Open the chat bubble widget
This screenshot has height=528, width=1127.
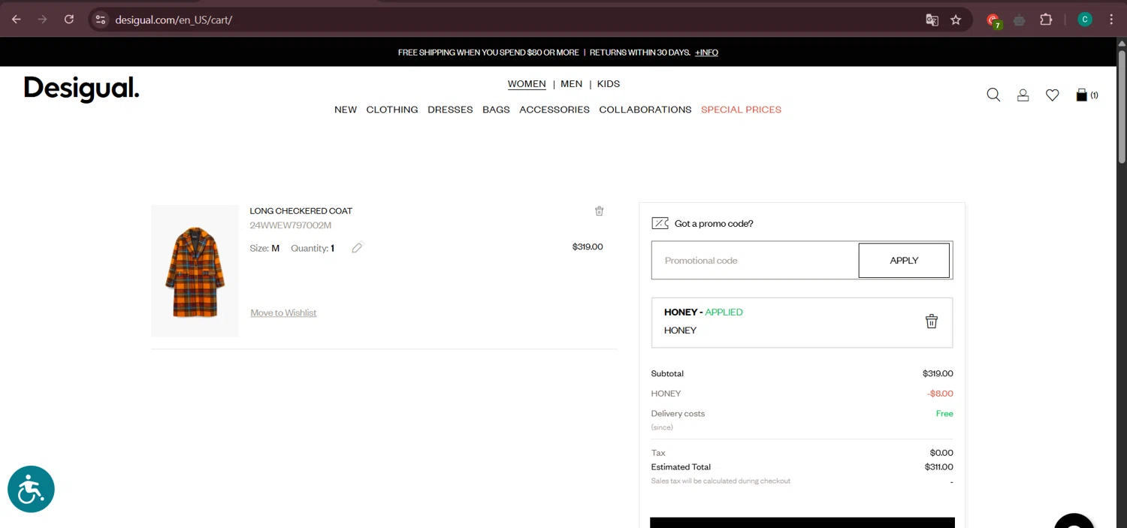pos(1074,520)
